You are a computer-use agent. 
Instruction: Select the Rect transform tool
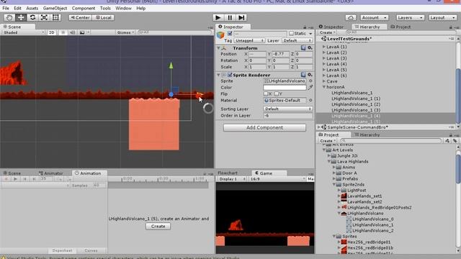pyautogui.click(x=55, y=17)
